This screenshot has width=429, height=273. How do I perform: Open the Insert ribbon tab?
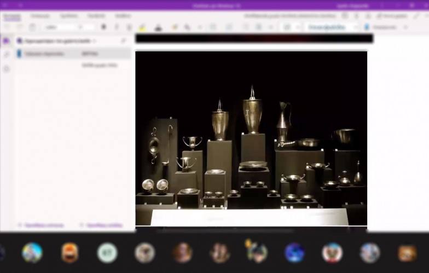click(40, 16)
